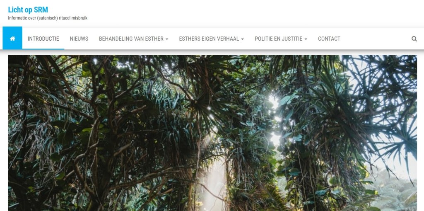Click the word SRM in the site title

pos(41,10)
